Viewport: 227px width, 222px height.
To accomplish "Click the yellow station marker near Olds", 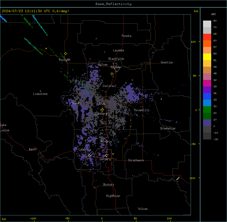I will click(102, 110).
